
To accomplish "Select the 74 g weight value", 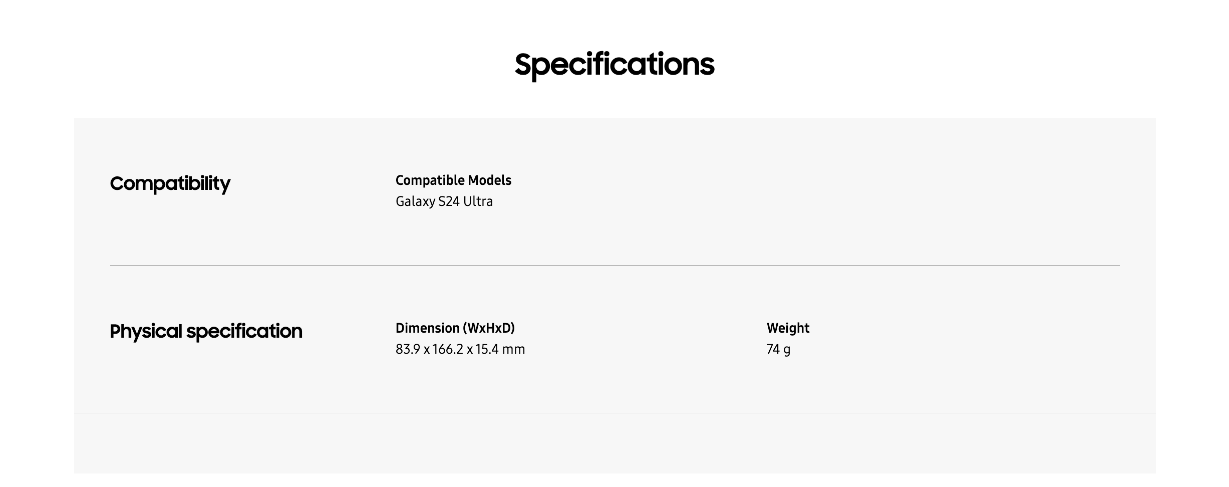I will pos(778,349).
